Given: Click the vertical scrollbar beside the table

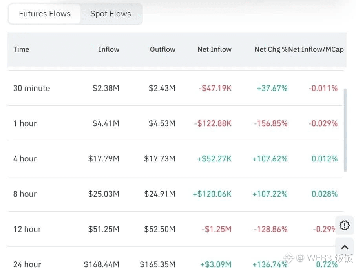Looking at the screenshot, I should click(x=345, y=130).
